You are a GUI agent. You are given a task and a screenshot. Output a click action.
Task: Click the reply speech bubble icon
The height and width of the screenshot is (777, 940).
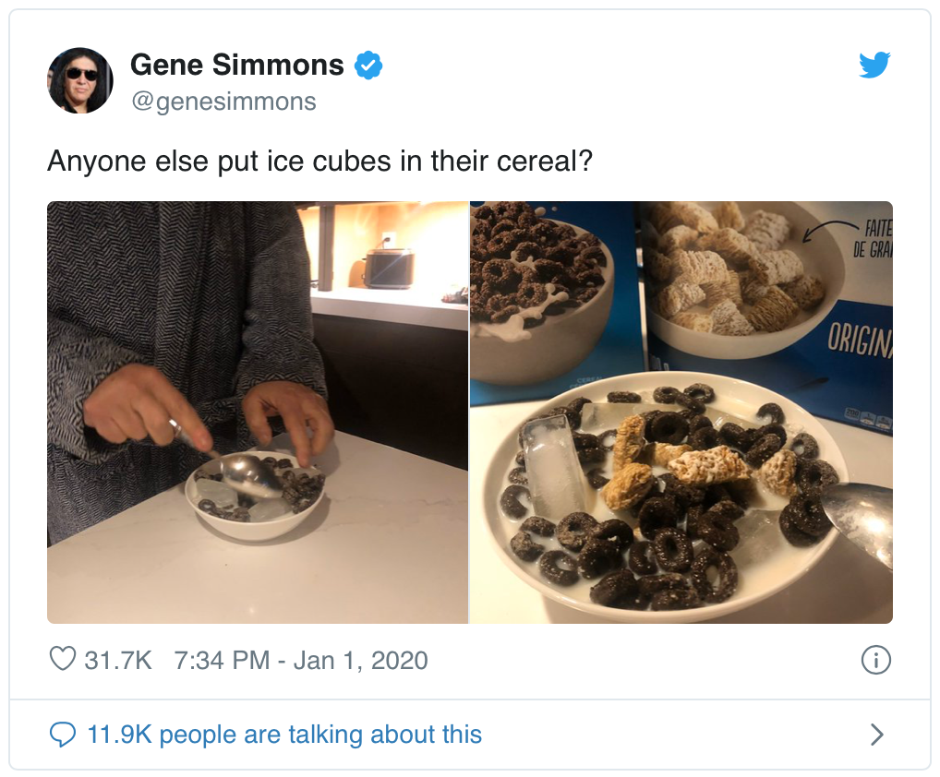click(63, 735)
